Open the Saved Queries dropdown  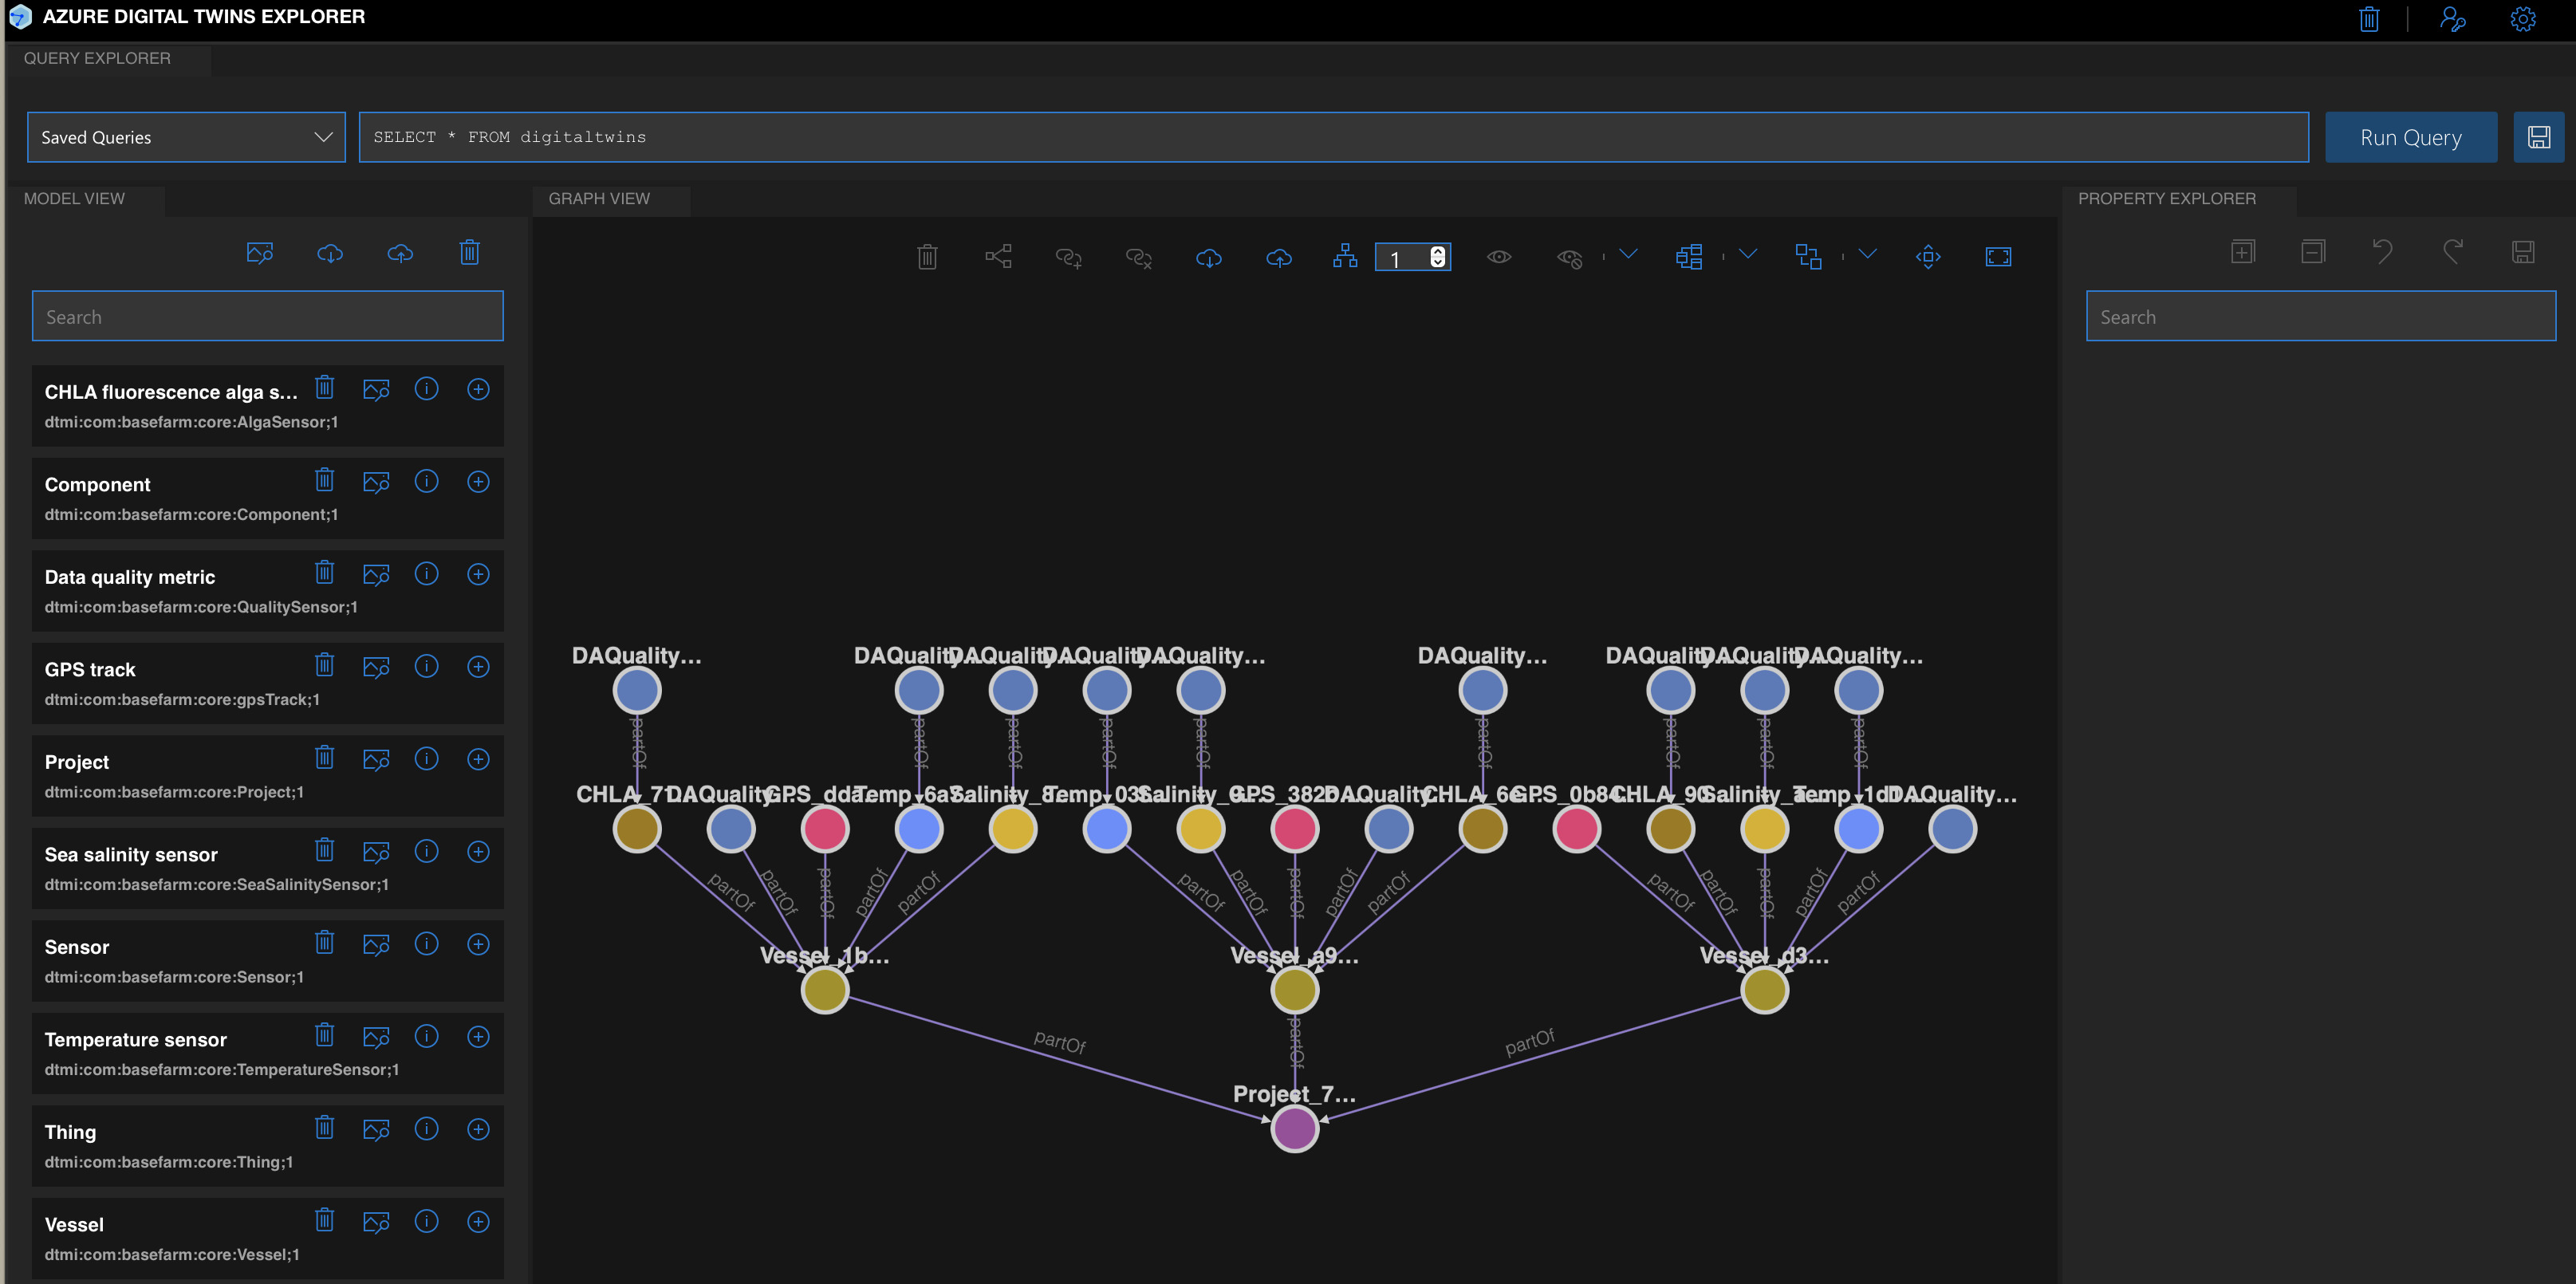coord(186,137)
